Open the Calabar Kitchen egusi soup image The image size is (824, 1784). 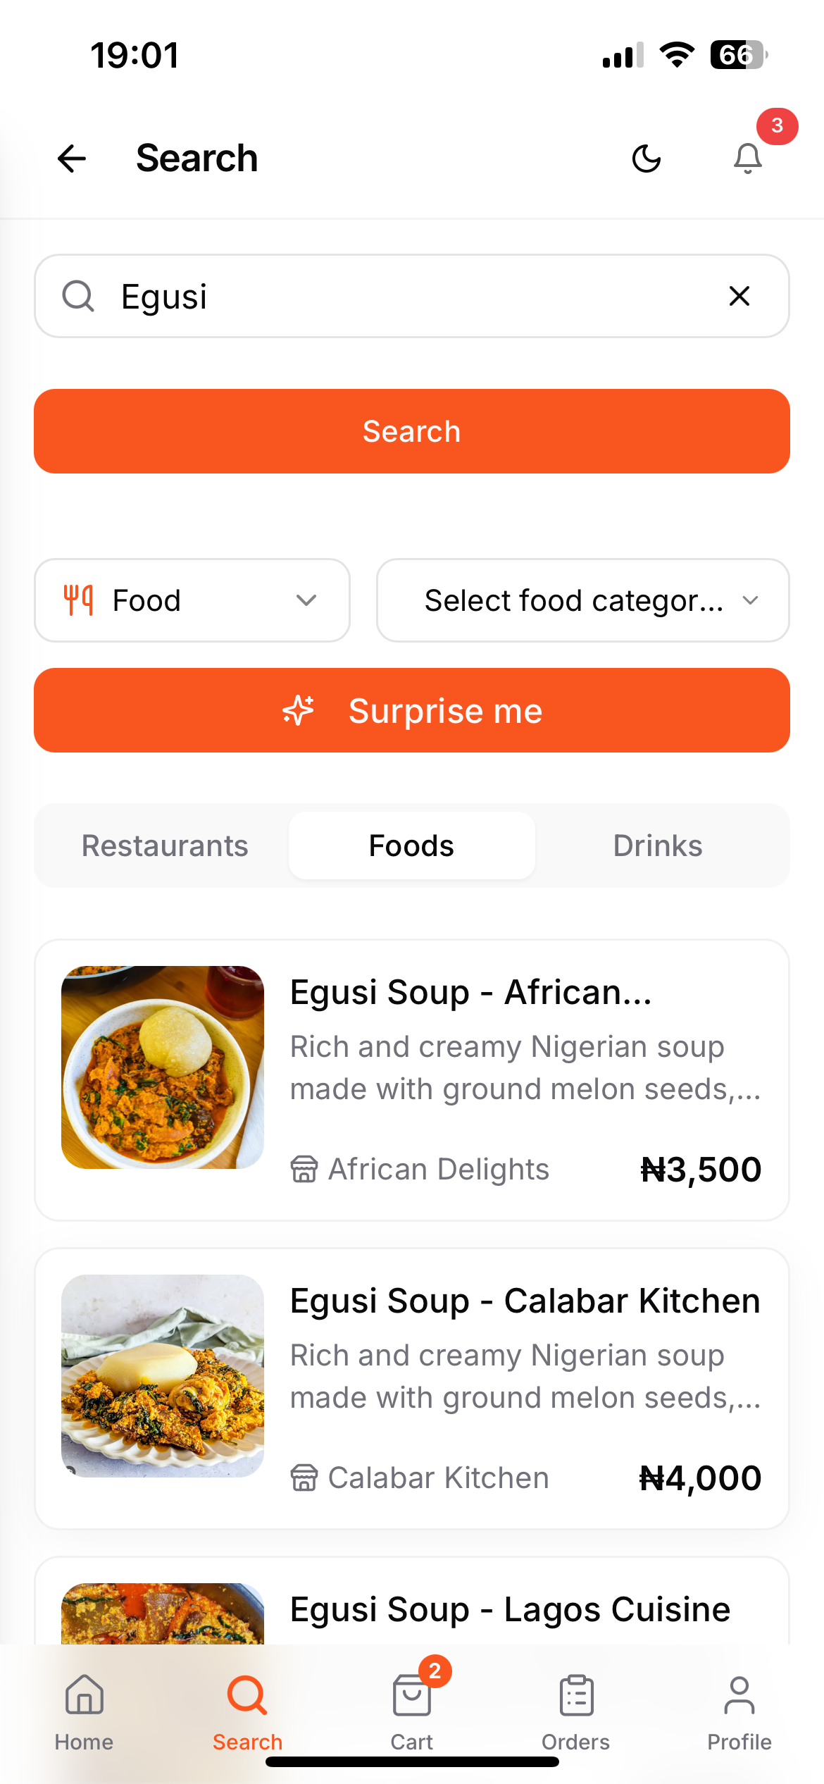point(163,1376)
